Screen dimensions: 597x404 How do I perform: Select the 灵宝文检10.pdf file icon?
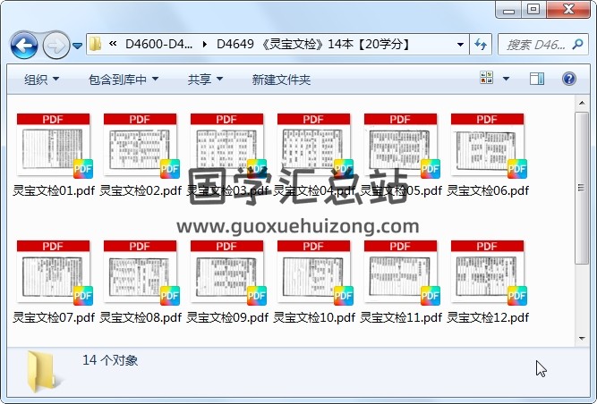click(314, 273)
